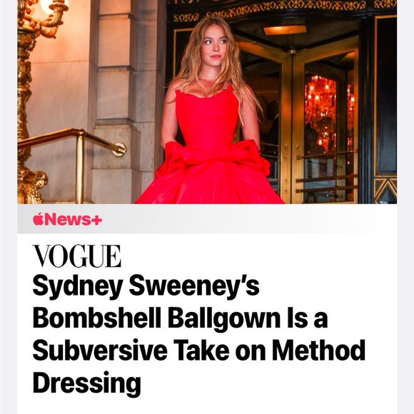Click the red ballgown skirt in photo
Viewport: 414px width, 414px height.
click(210, 180)
